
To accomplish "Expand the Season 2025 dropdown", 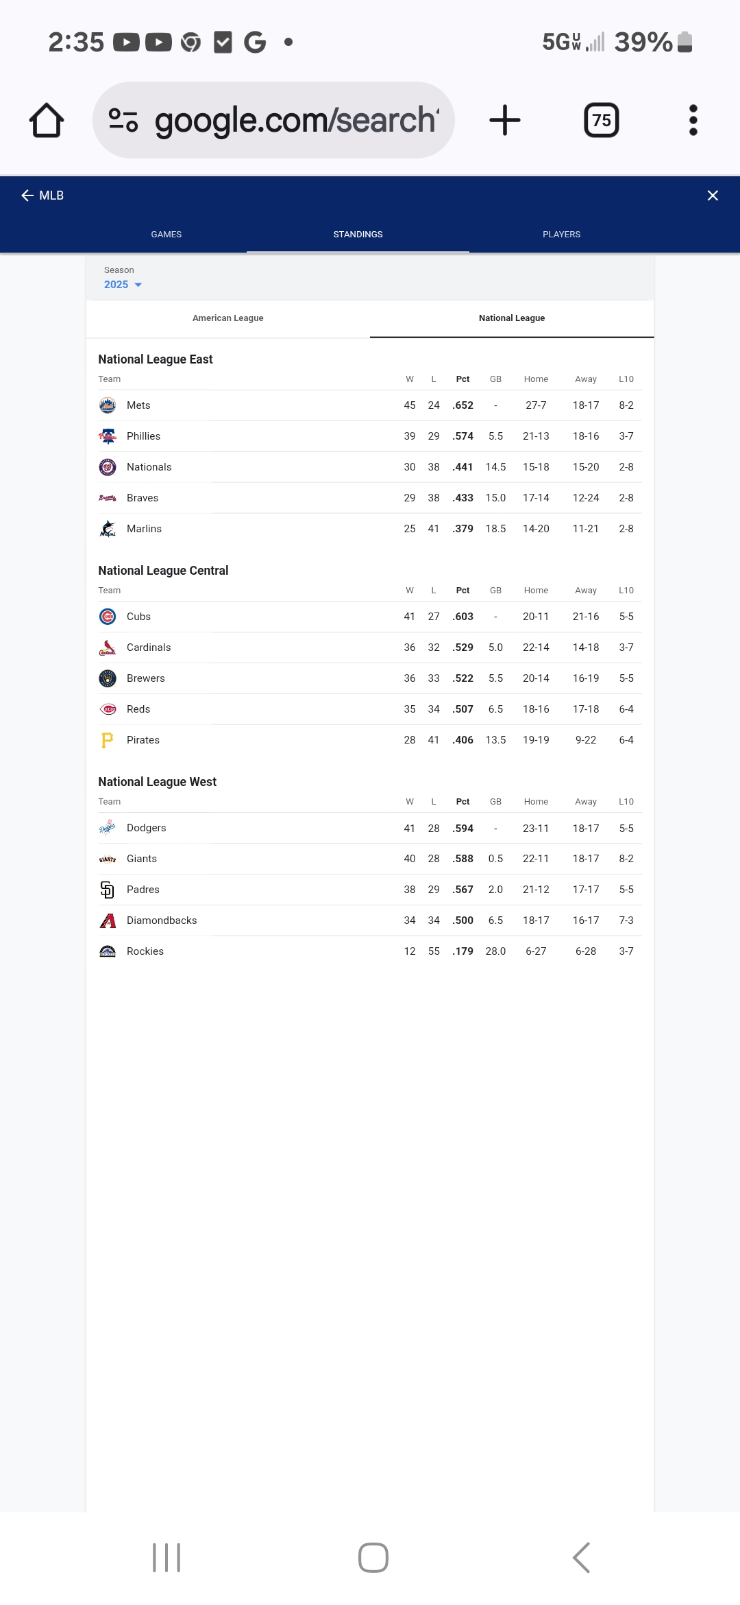I will [x=123, y=285].
